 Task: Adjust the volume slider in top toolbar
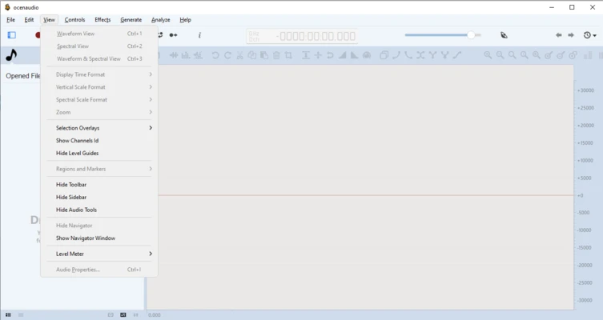(x=443, y=35)
